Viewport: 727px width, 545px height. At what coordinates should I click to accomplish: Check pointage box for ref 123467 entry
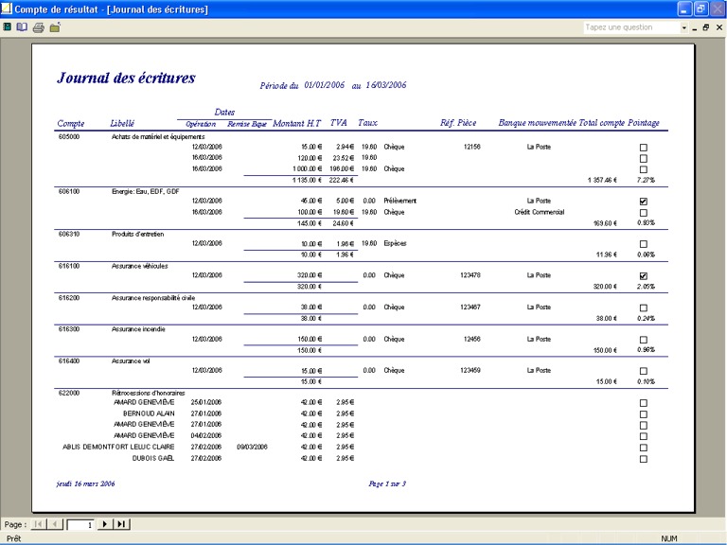644,308
